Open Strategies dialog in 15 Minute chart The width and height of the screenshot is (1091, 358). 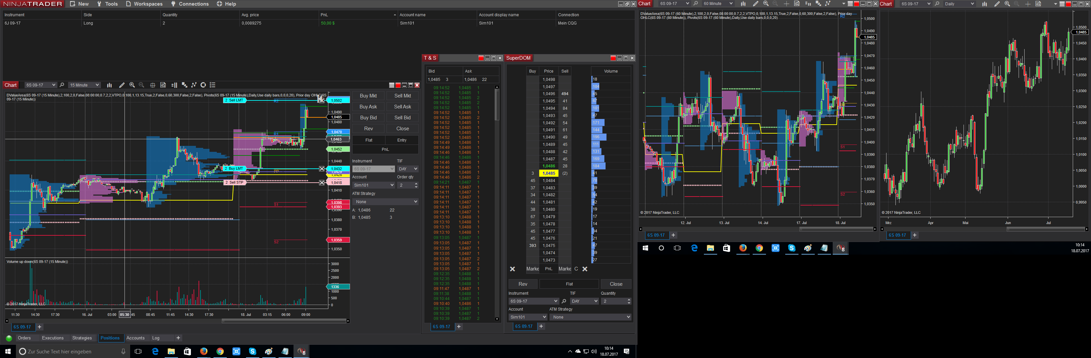[x=194, y=85]
